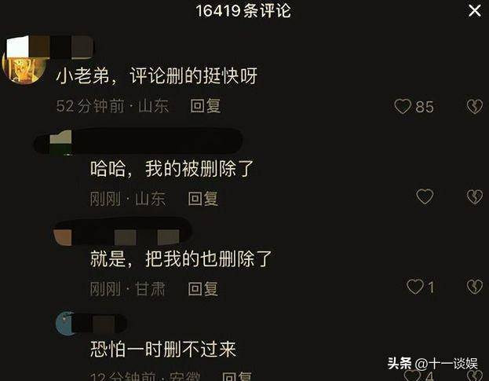
Task: Open the blurred username above 哈哈 reply
Action: pos(138,141)
